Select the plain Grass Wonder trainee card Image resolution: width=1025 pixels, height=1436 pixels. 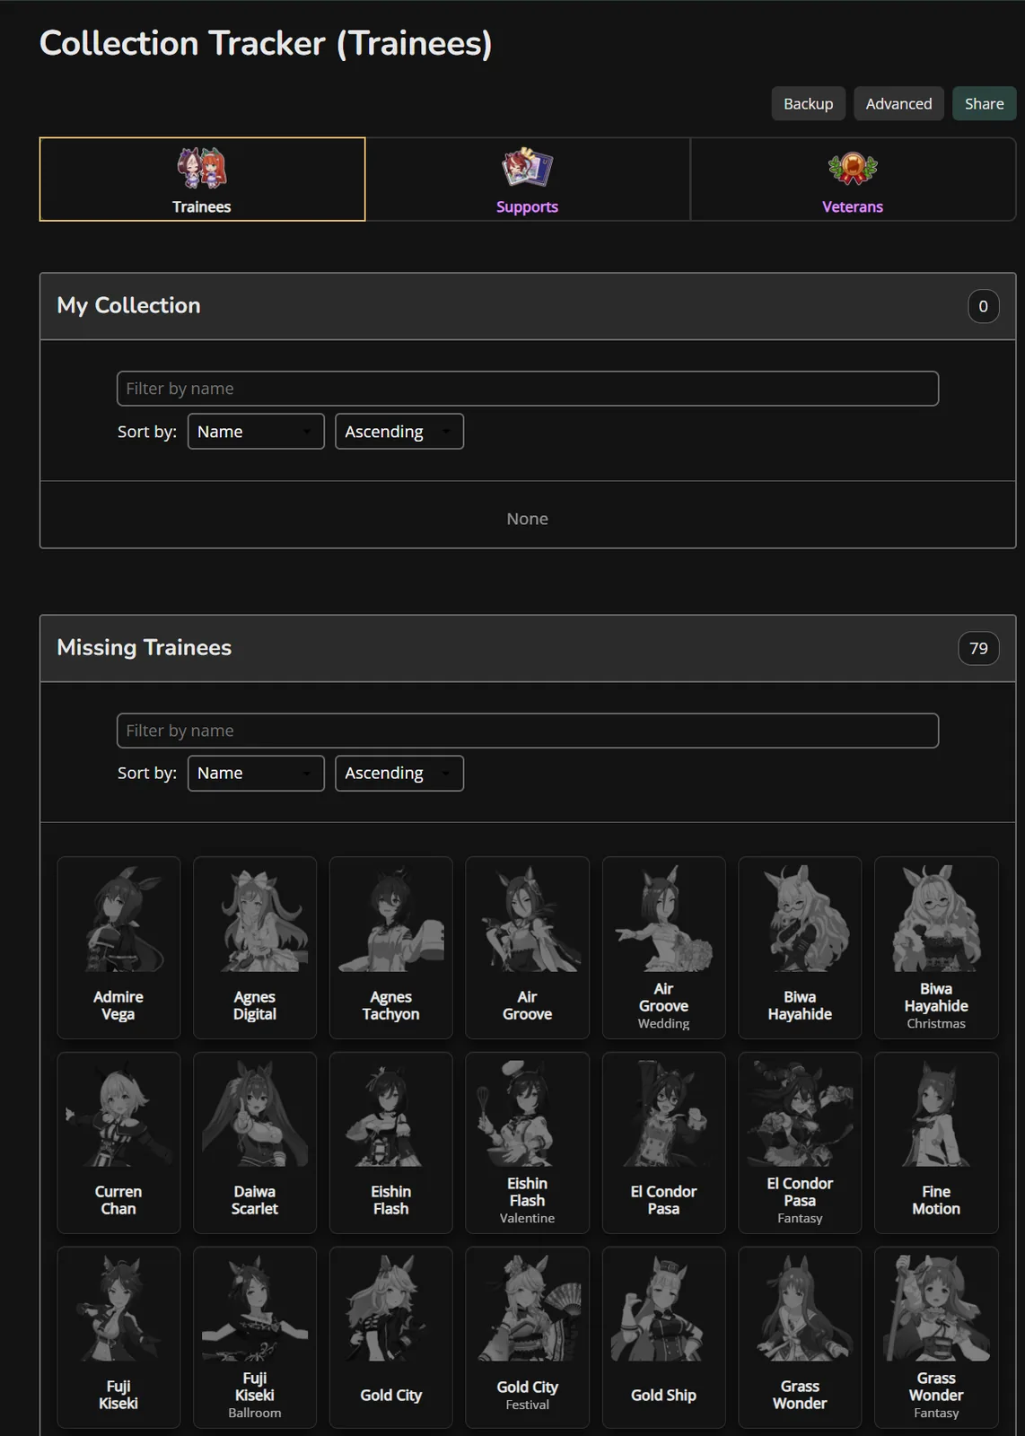(800, 1337)
